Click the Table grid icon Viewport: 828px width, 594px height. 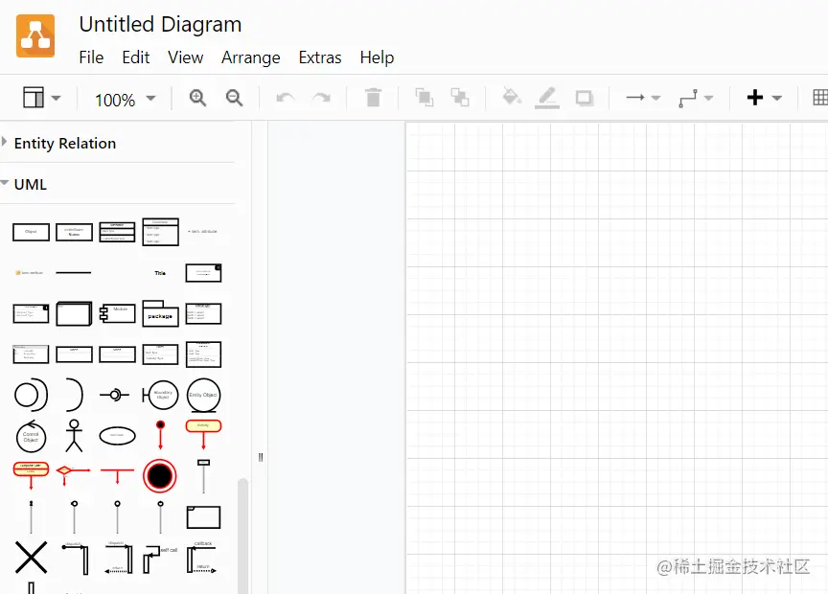click(x=820, y=98)
